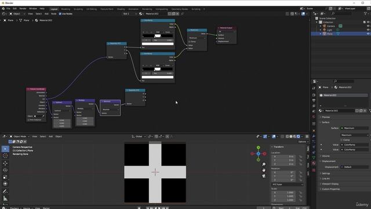Open the Tool properties tab icon
The width and height of the screenshot is (371, 209).
point(314,88)
